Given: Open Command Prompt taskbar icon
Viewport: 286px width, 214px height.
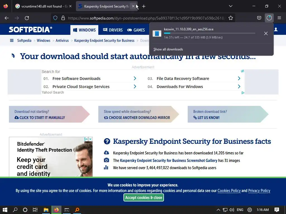Looking at the screenshot, I should pos(67,210).
